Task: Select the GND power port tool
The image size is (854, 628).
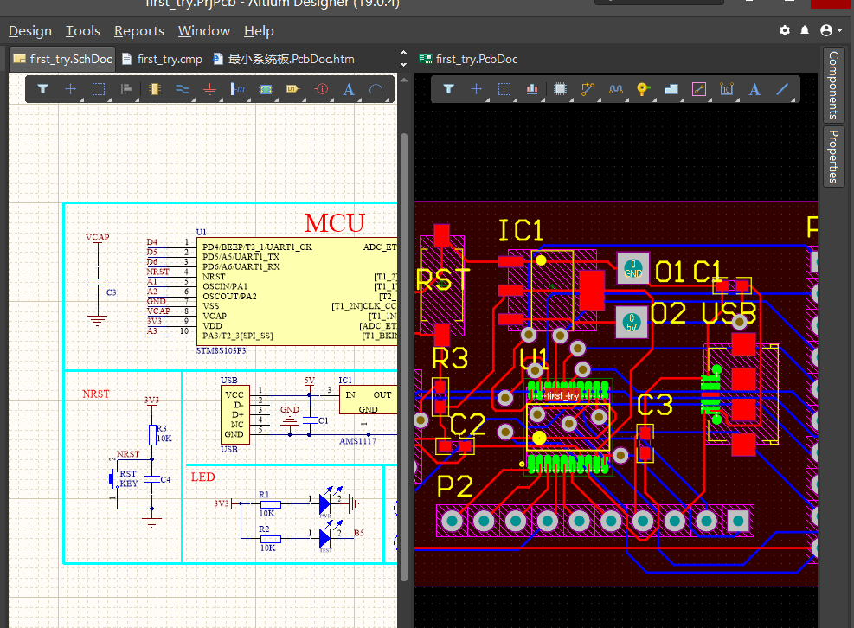Action: (x=211, y=88)
